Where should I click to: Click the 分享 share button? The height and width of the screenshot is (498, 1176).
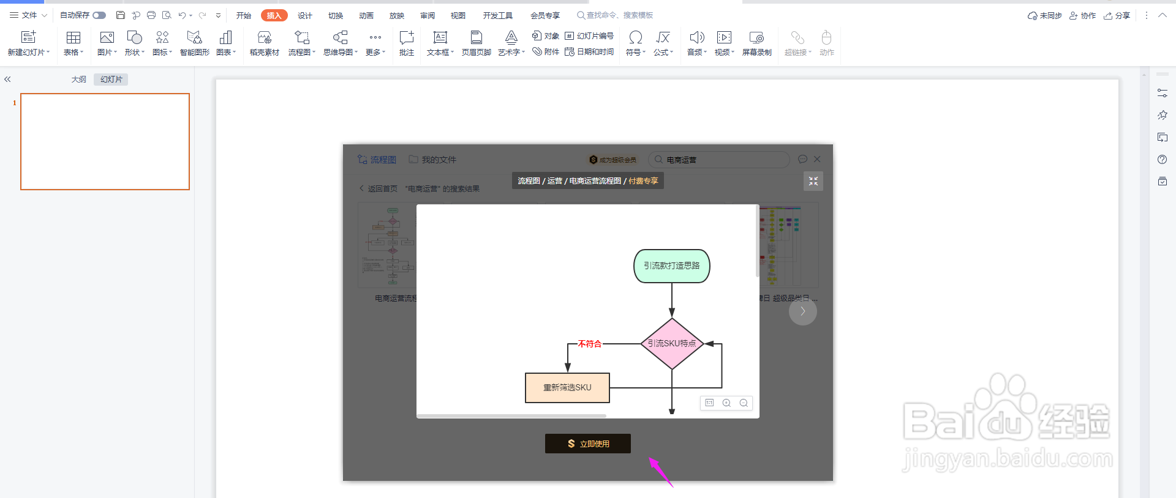point(1117,16)
